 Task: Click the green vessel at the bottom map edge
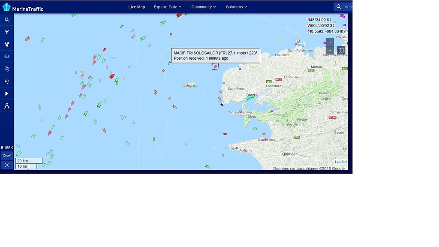click(x=207, y=167)
